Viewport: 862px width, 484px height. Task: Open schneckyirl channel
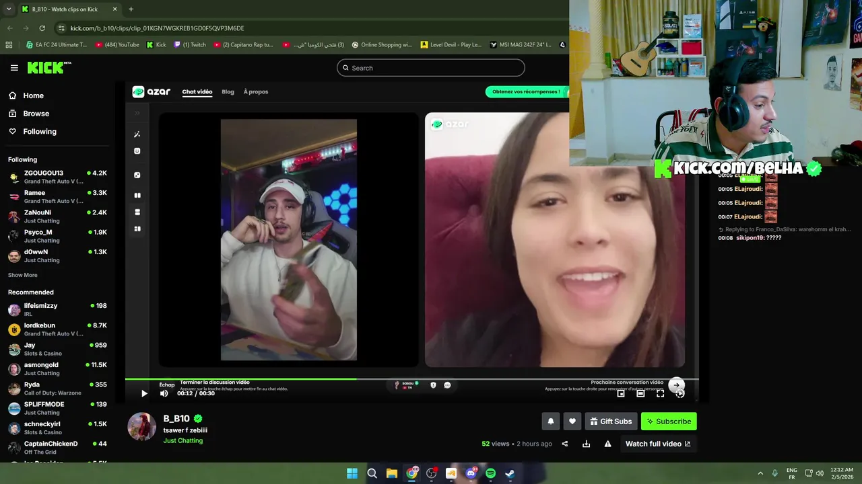pyautogui.click(x=57, y=428)
